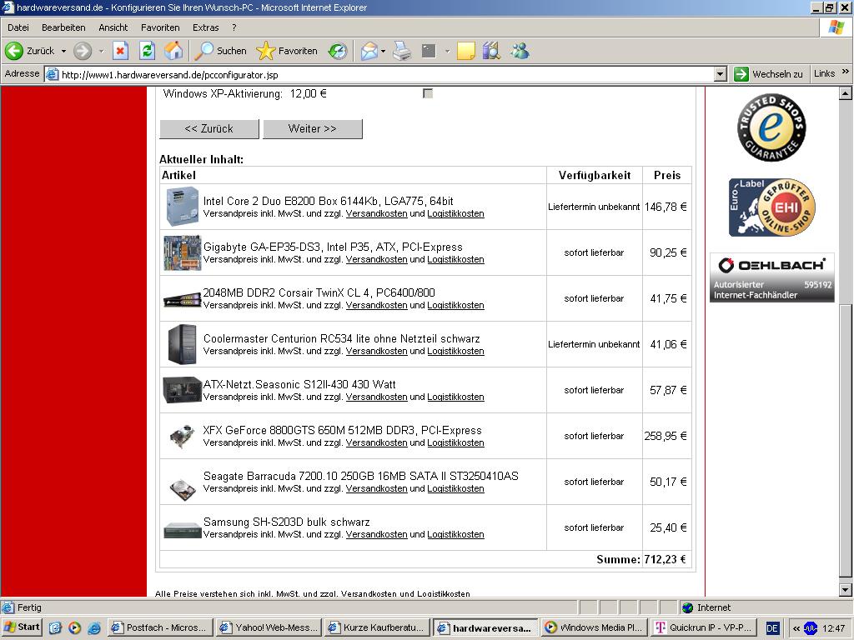Open Logistikkosten link in Gigabyte GA-EP35-DS3 row
Viewport: 854px width, 640px height.
[x=455, y=260]
